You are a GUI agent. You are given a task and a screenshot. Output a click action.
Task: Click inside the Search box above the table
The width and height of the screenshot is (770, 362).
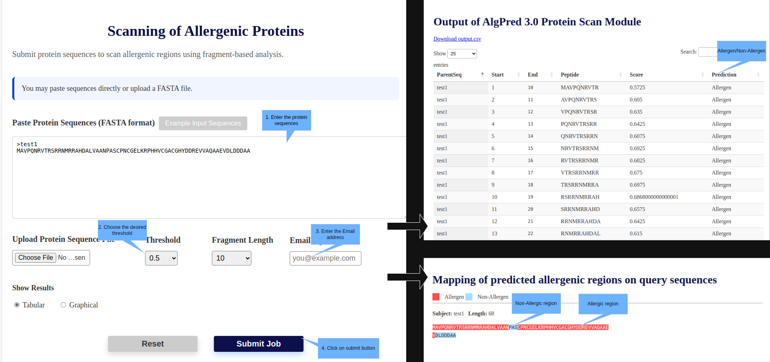click(708, 52)
